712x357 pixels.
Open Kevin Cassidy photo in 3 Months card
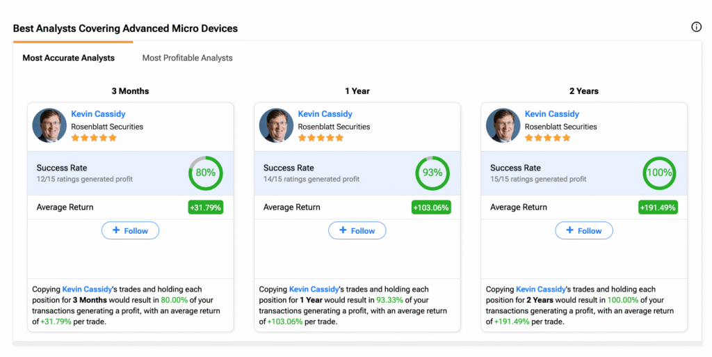(x=49, y=125)
